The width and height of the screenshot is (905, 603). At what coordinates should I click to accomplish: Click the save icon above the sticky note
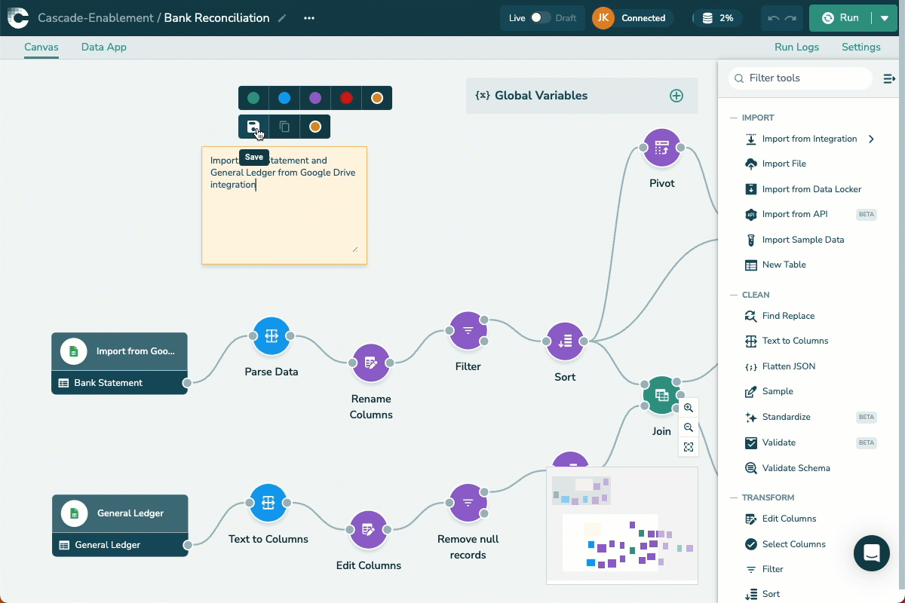point(253,127)
